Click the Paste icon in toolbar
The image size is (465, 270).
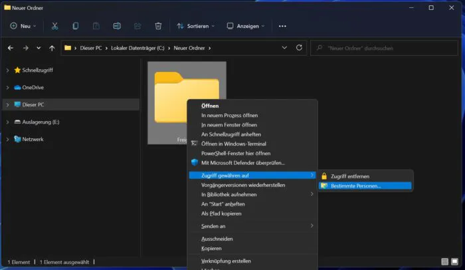point(96,26)
